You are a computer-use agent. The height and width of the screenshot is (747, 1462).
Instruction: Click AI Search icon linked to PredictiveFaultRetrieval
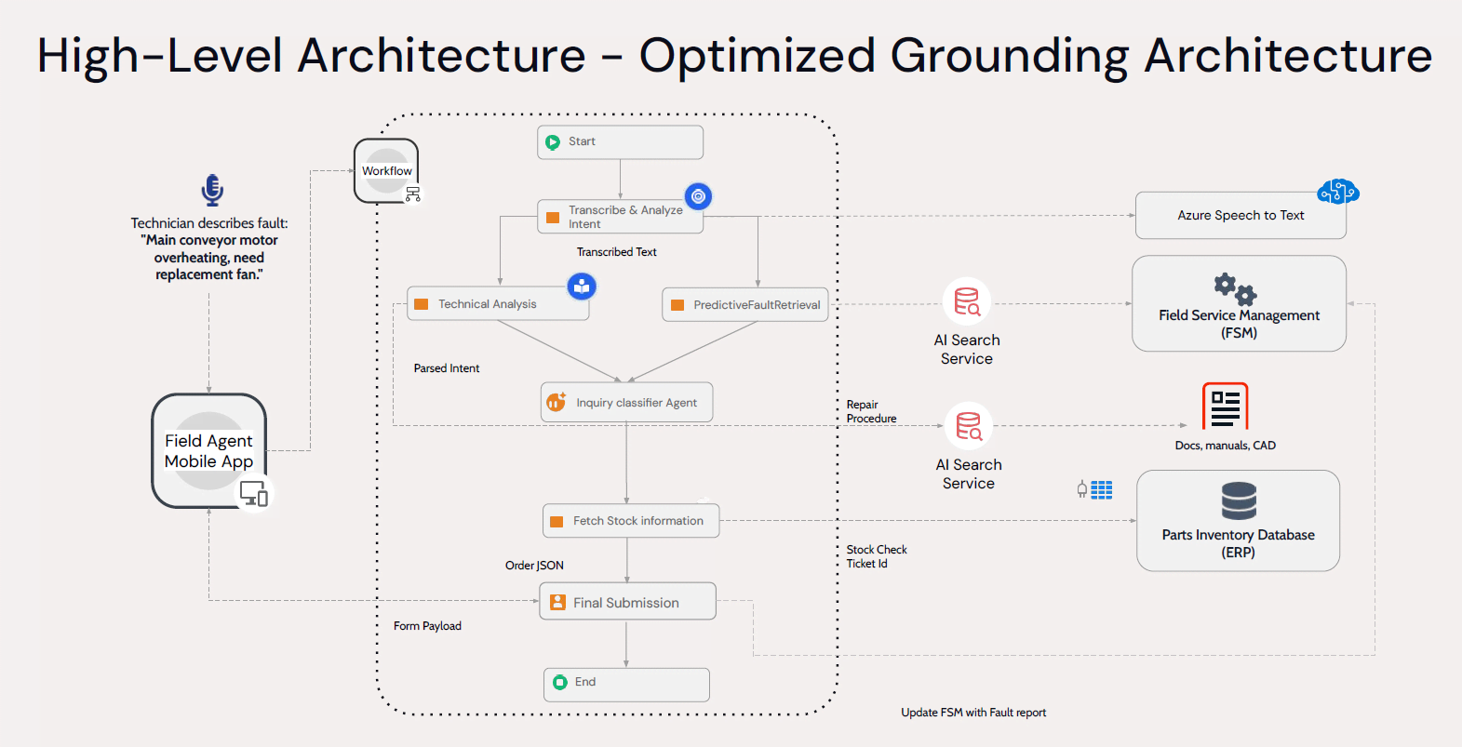click(967, 302)
